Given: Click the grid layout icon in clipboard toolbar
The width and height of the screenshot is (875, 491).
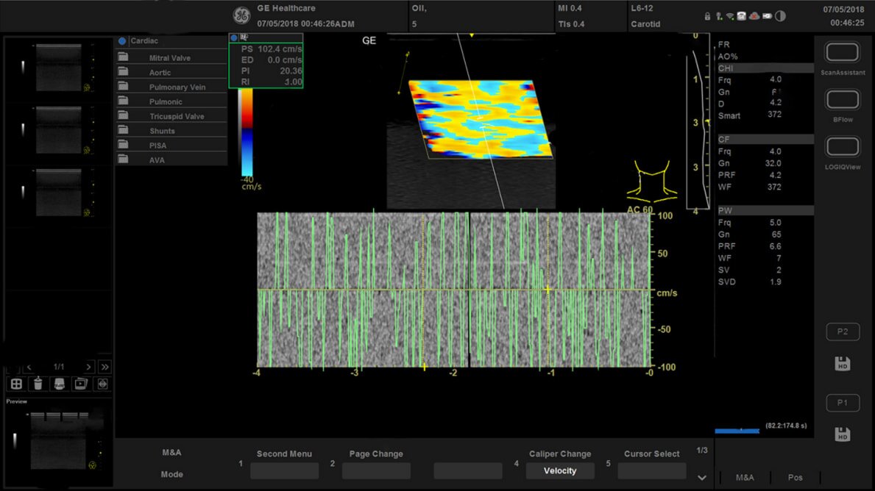Looking at the screenshot, I should [x=16, y=384].
